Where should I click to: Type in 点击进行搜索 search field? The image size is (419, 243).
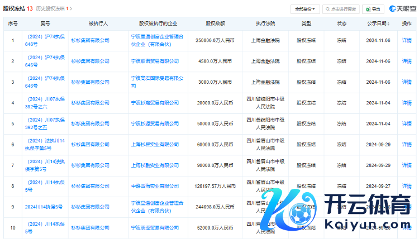point(343,9)
